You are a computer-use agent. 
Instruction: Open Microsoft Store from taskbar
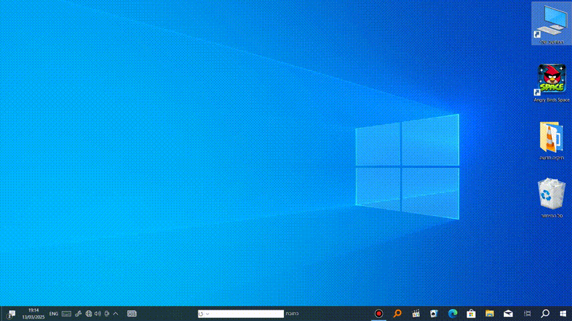(x=471, y=314)
